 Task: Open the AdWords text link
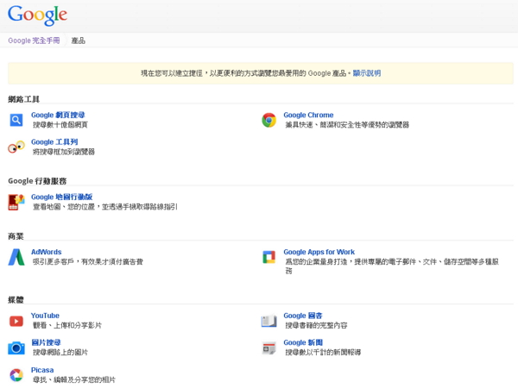(x=46, y=252)
